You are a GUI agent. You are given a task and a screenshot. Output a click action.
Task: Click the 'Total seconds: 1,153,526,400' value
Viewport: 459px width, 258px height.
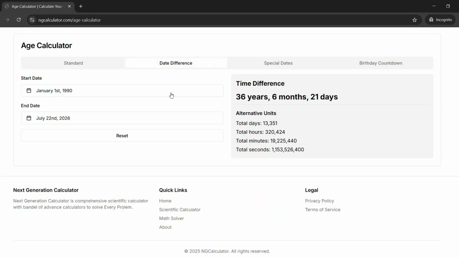pos(270,150)
